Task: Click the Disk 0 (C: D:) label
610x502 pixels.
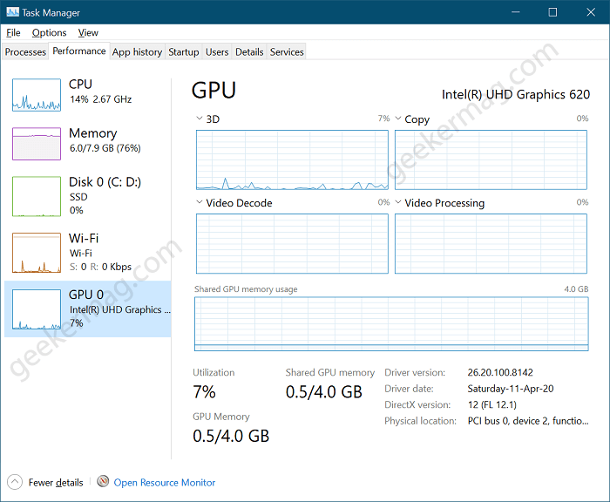Action: (x=105, y=182)
